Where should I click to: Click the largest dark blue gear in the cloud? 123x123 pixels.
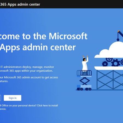[116, 63]
